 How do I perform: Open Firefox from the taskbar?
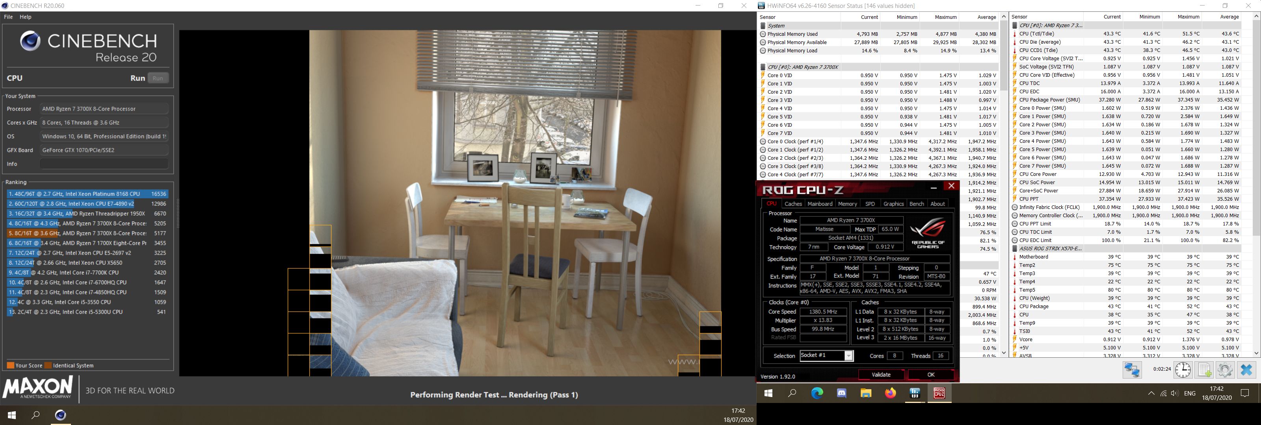890,393
